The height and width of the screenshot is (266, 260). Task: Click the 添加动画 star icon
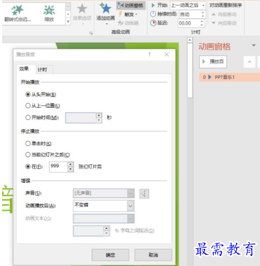tap(105, 8)
